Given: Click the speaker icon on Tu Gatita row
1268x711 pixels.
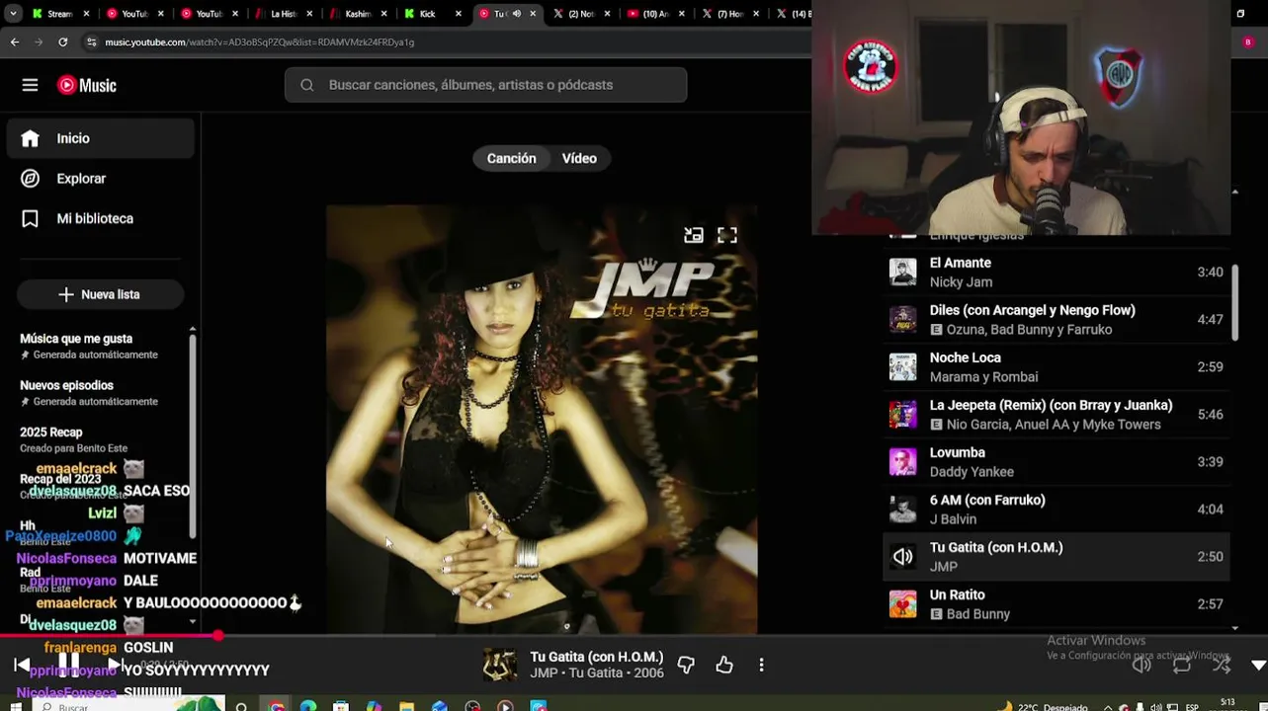Looking at the screenshot, I should click(x=902, y=557).
